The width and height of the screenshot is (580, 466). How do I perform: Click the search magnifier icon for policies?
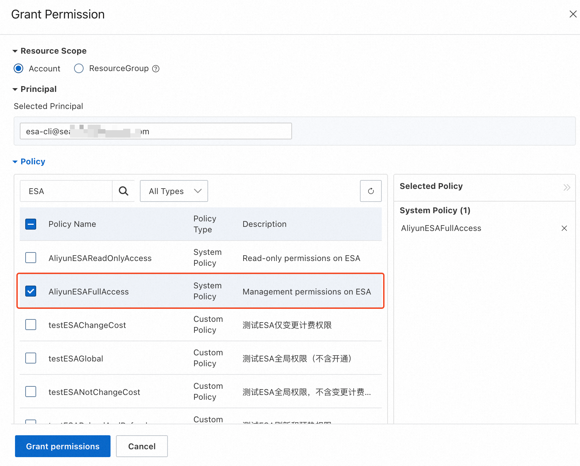124,191
